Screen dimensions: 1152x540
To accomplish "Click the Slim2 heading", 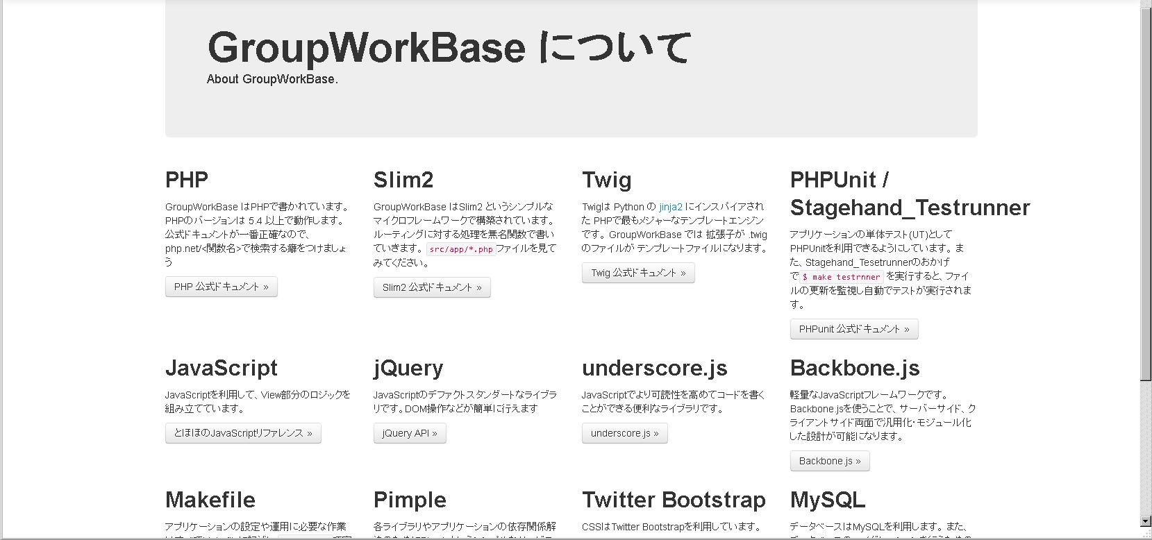I will (403, 180).
